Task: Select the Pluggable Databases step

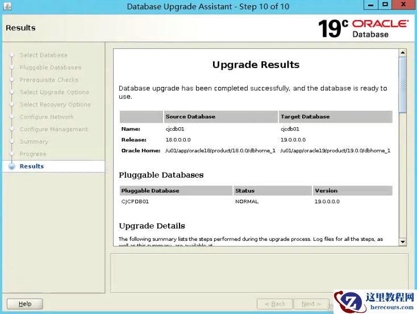Action: (51, 68)
